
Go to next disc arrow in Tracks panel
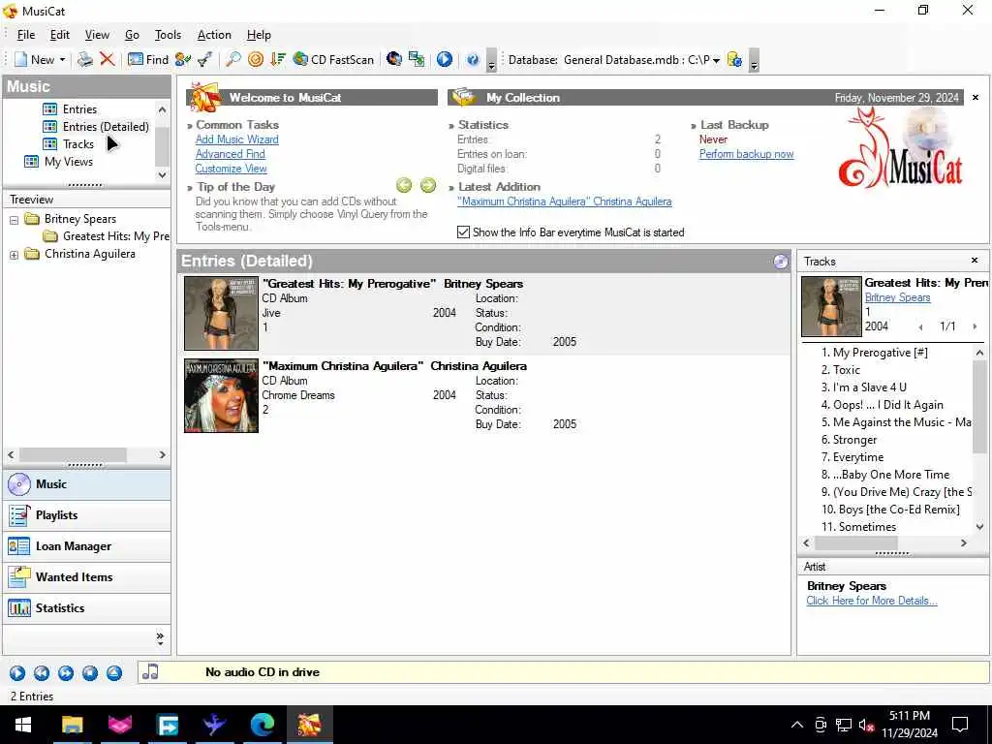(x=975, y=326)
